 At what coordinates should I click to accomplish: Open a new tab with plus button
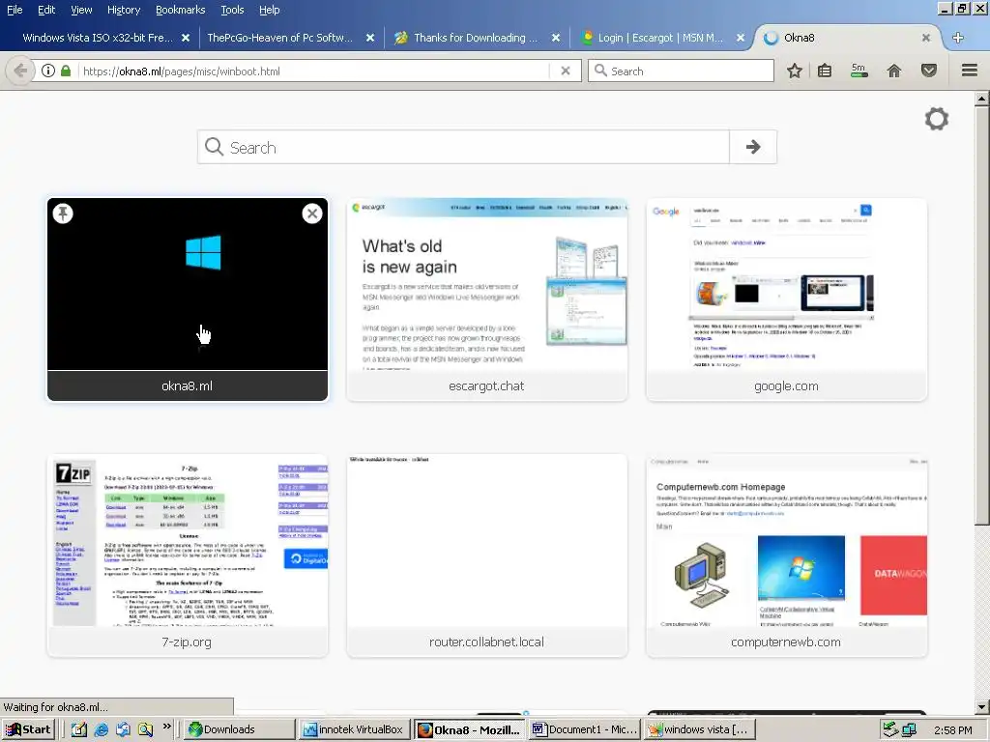pyautogui.click(x=958, y=38)
